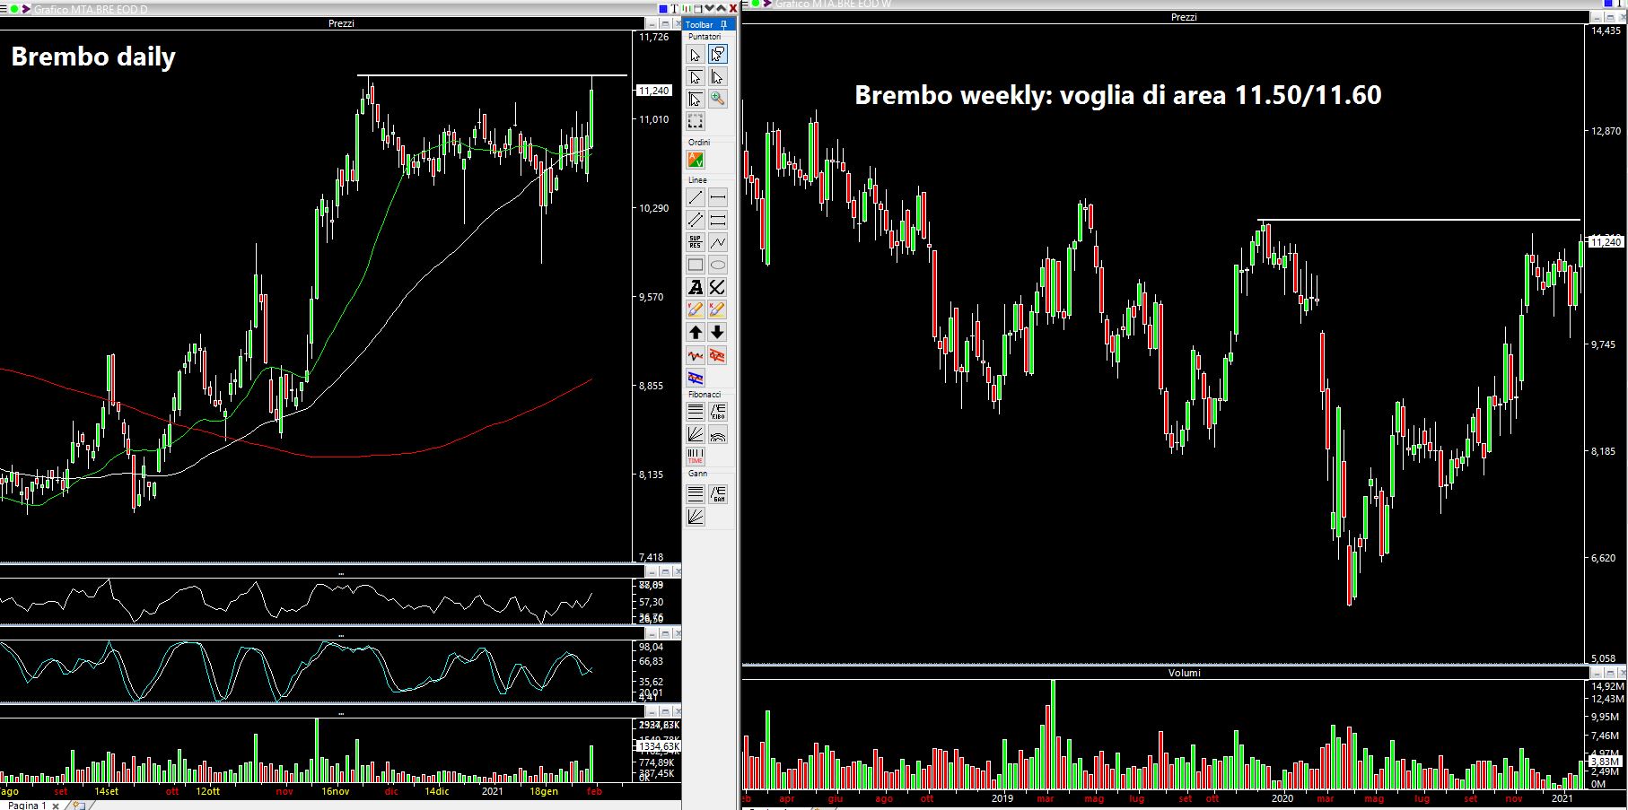Click the Puntatori section label
This screenshot has height=810, width=1628.
(705, 37)
